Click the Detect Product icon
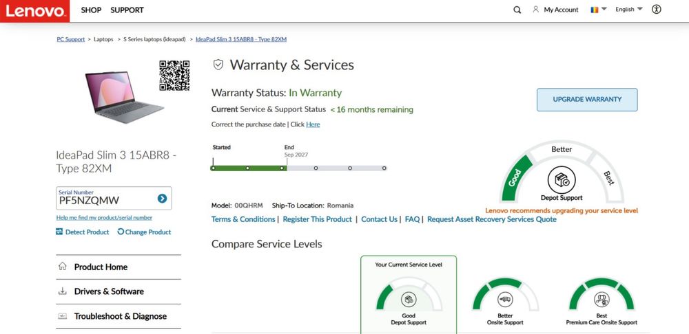This screenshot has width=689, height=334. pyautogui.click(x=59, y=232)
